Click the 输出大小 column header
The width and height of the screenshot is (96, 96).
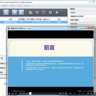[x=47, y=19]
